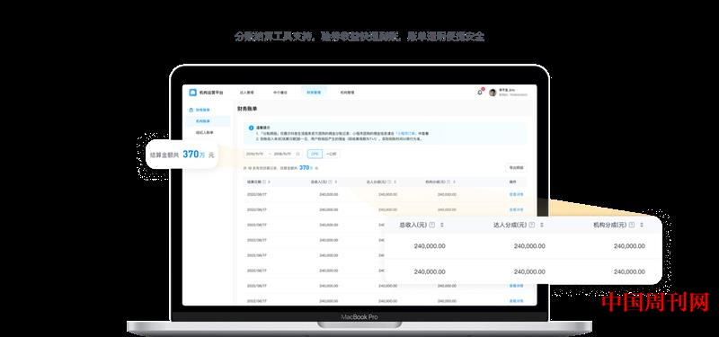This screenshot has height=337, width=719.
Task: Open the fourth top navigation tab
Action: coord(347,93)
